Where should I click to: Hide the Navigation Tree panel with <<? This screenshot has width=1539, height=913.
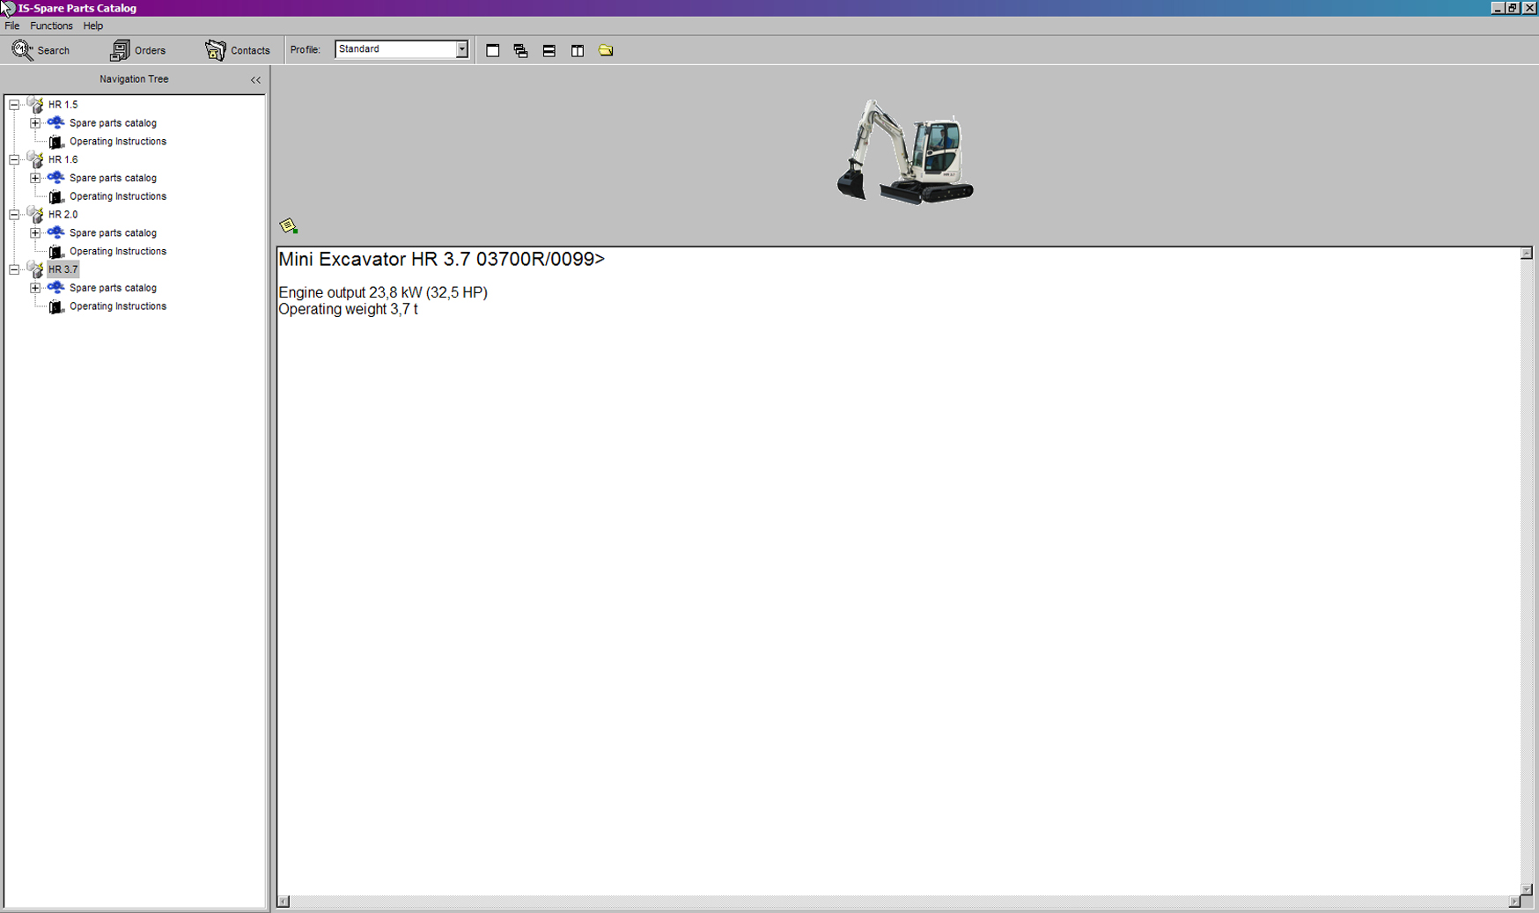(255, 80)
